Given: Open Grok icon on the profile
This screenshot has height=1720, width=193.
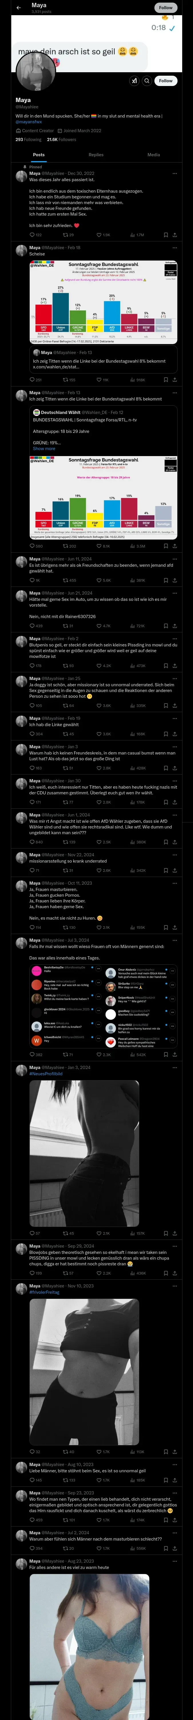Looking at the screenshot, I should coord(134,81).
